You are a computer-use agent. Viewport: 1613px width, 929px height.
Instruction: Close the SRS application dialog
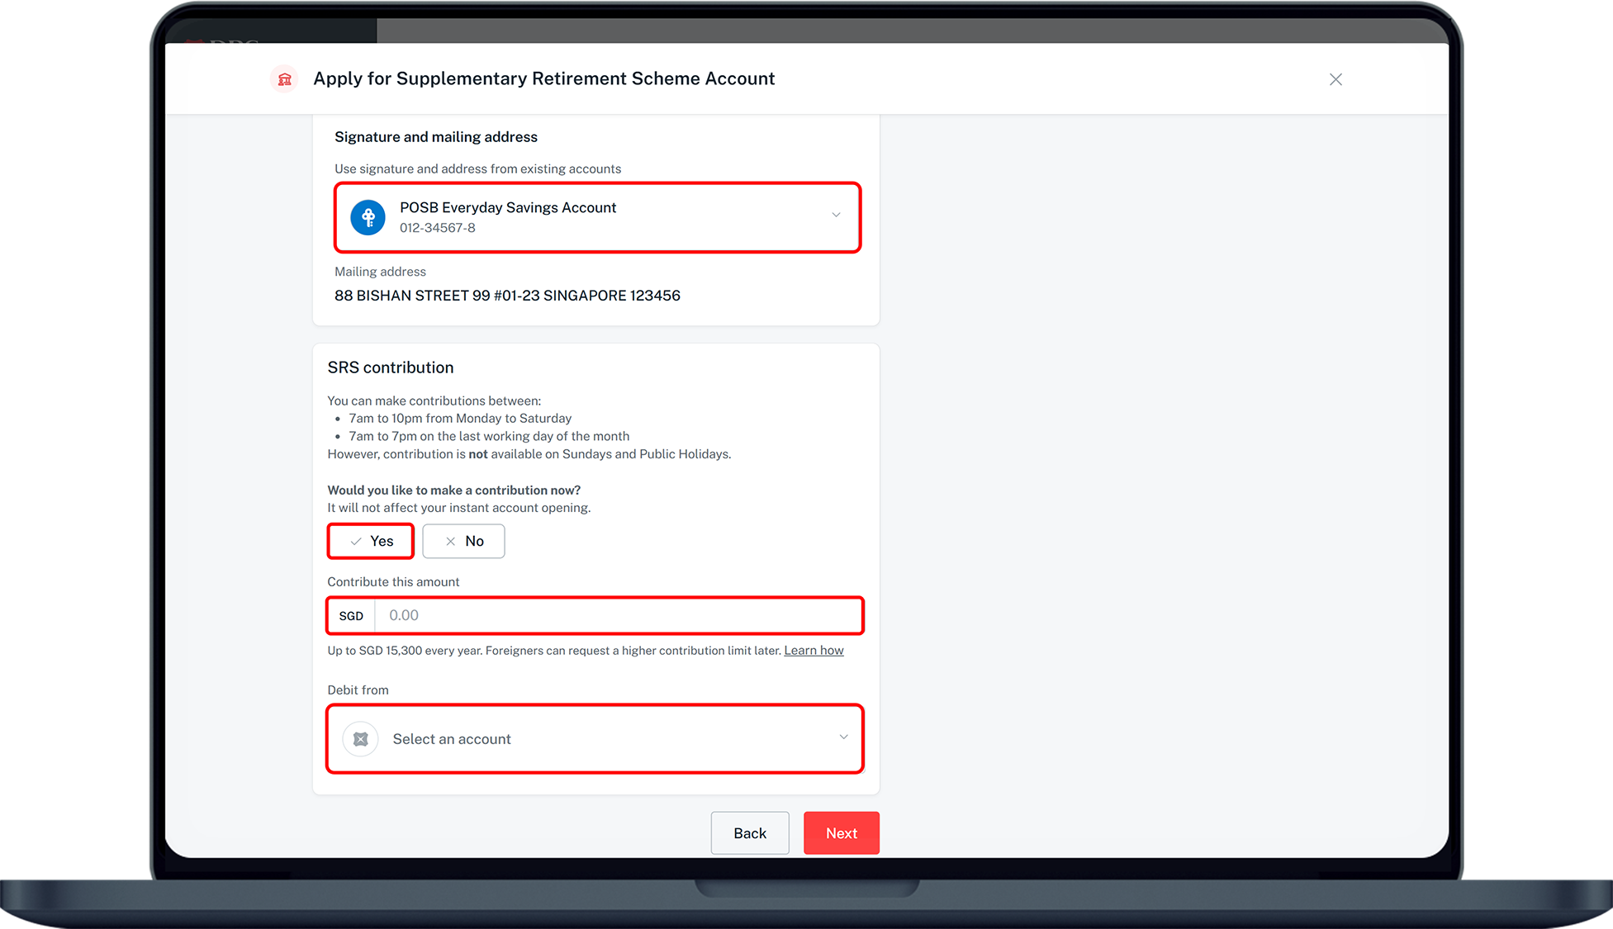coord(1335,79)
